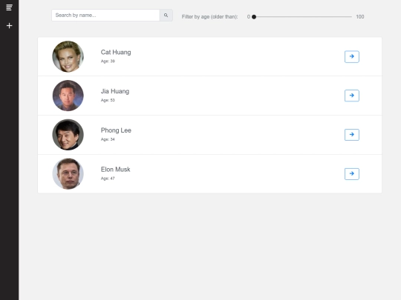Click the Filter by age label
The image size is (401, 300).
(x=209, y=17)
